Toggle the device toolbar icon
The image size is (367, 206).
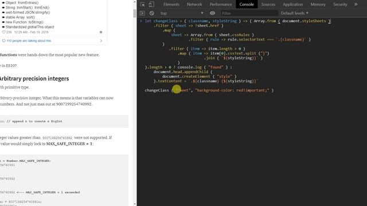coord(151,4)
